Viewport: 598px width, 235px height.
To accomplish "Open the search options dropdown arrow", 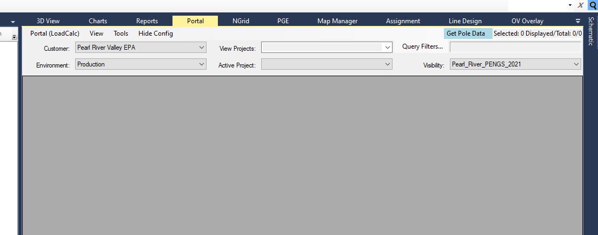I will click(570, 5).
